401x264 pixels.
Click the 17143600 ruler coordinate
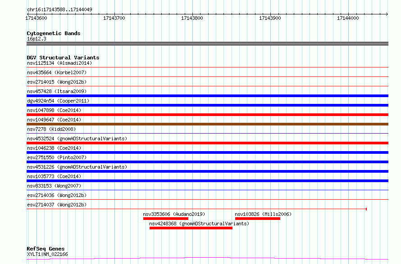click(x=36, y=18)
